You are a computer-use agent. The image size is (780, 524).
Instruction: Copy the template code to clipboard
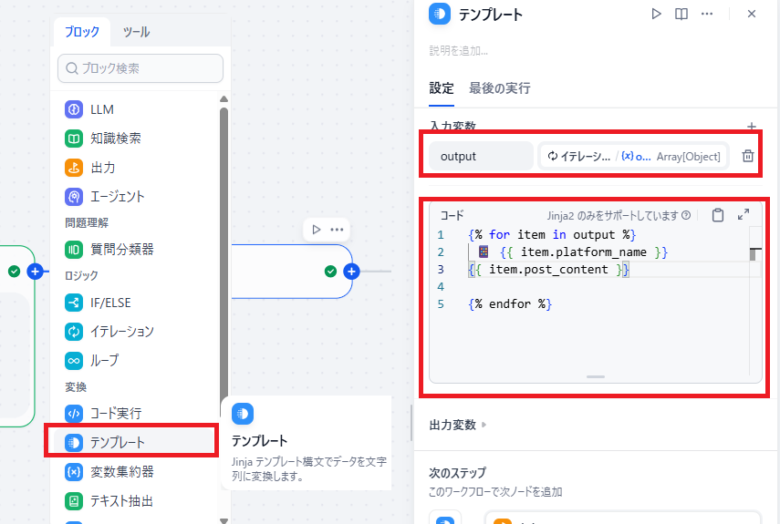pyautogui.click(x=718, y=215)
